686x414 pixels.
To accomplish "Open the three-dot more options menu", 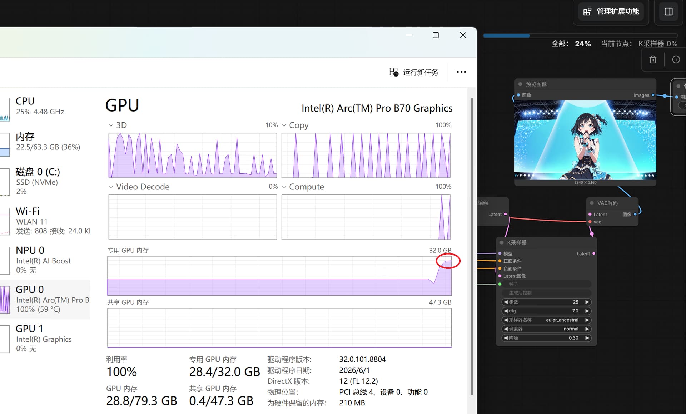I will (461, 72).
